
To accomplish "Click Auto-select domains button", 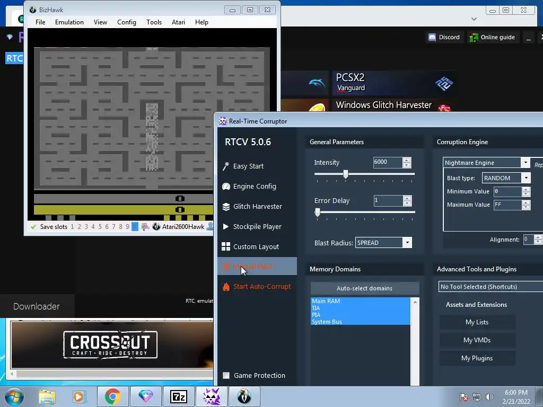I will point(365,288).
